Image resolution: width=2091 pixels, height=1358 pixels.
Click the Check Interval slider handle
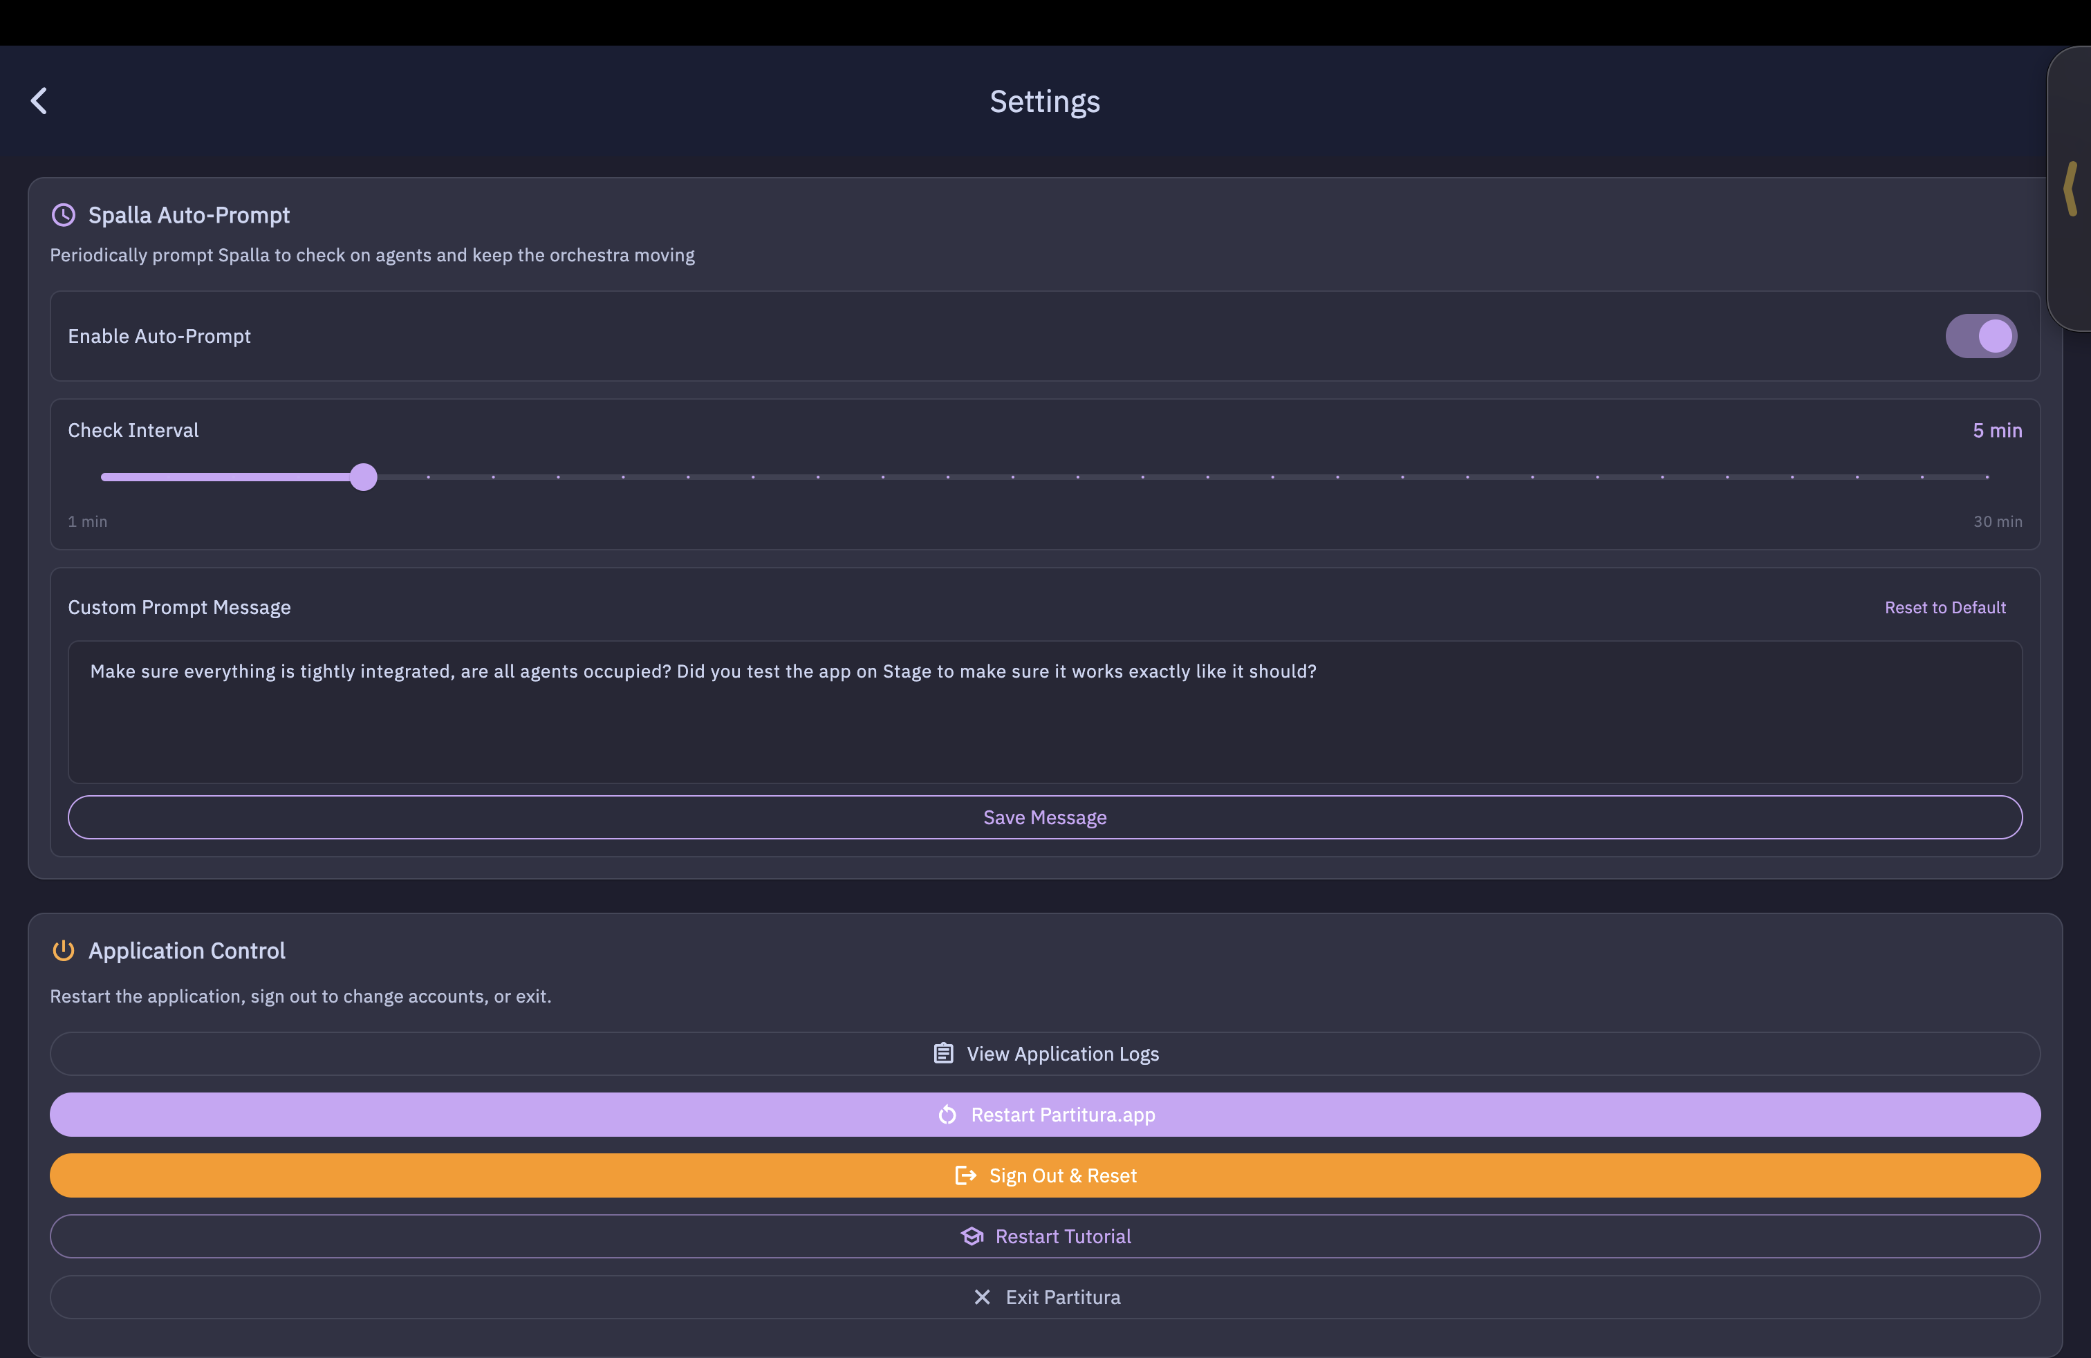point(363,477)
